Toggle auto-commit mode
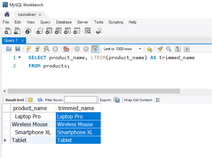212x158 pixels. tap(95, 49)
